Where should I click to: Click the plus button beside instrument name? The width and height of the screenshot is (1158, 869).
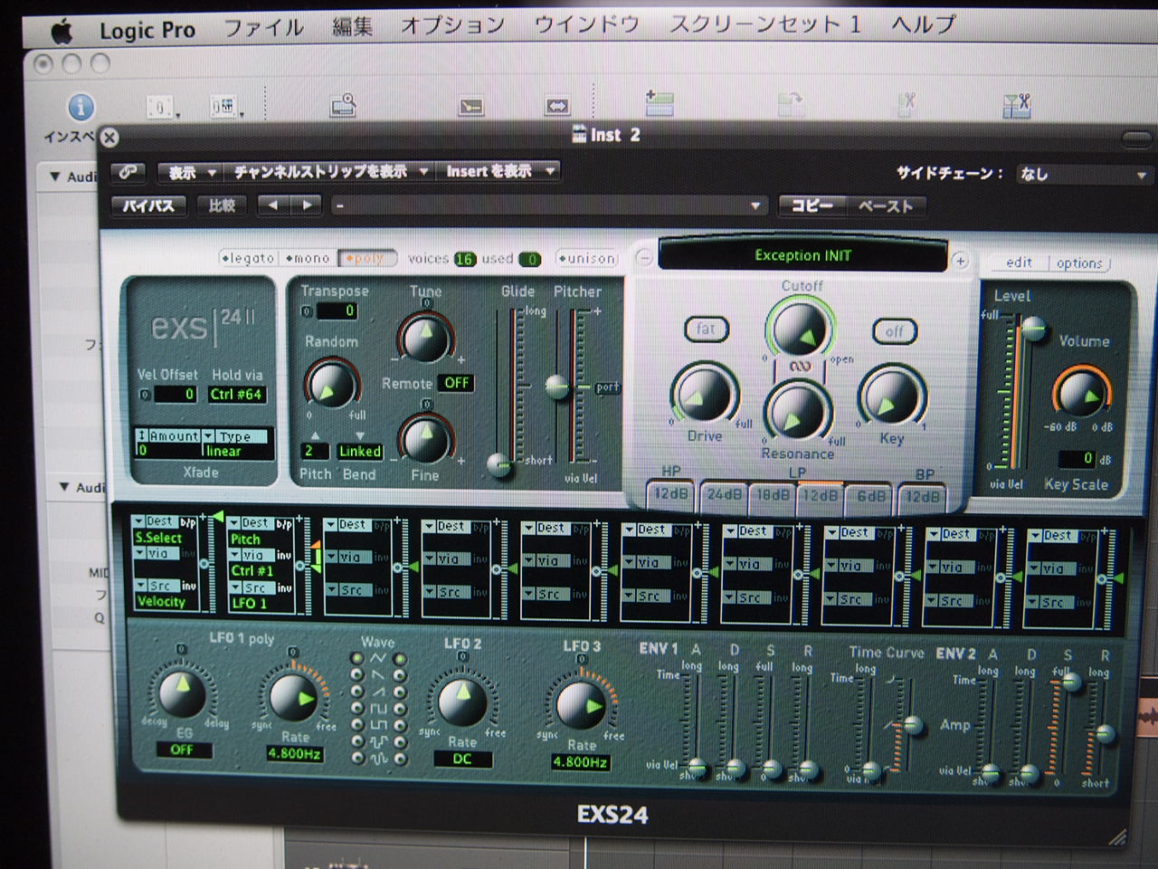[x=960, y=261]
